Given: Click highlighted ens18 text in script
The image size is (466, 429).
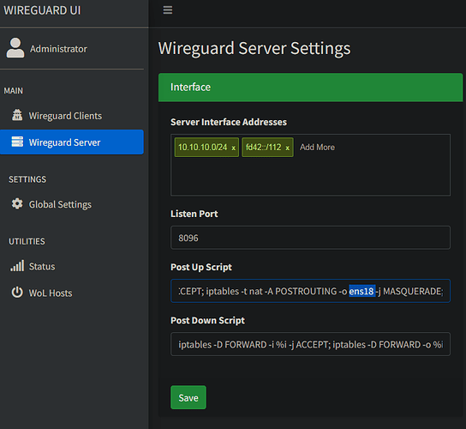Looking at the screenshot, I should pos(361,291).
